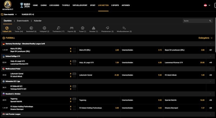Show +87 more markets for Mainz match
Screen dimensions: 216x118
tap(211, 50)
